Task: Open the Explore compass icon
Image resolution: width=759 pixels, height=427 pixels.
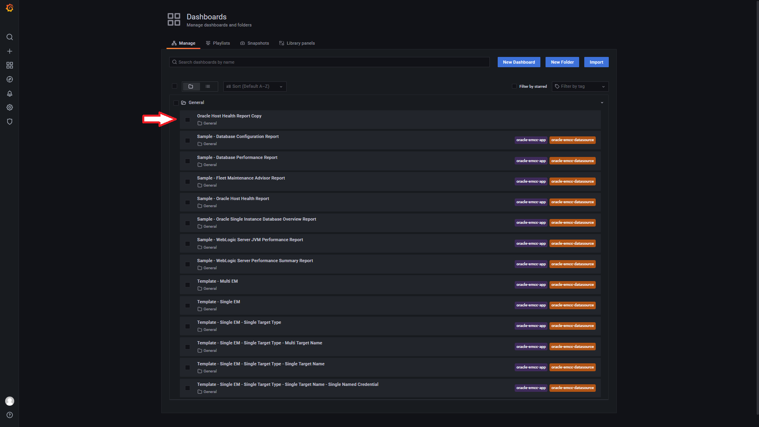Action: point(9,79)
